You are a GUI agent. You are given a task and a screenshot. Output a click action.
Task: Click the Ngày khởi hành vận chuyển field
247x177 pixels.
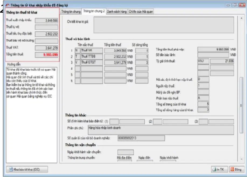pyautogui.click(x=126, y=152)
